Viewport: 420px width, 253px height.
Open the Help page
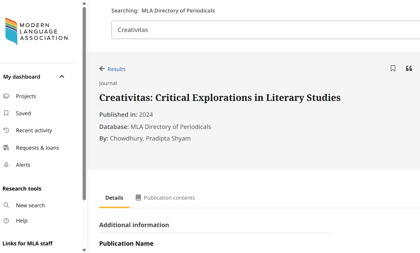pyautogui.click(x=22, y=221)
